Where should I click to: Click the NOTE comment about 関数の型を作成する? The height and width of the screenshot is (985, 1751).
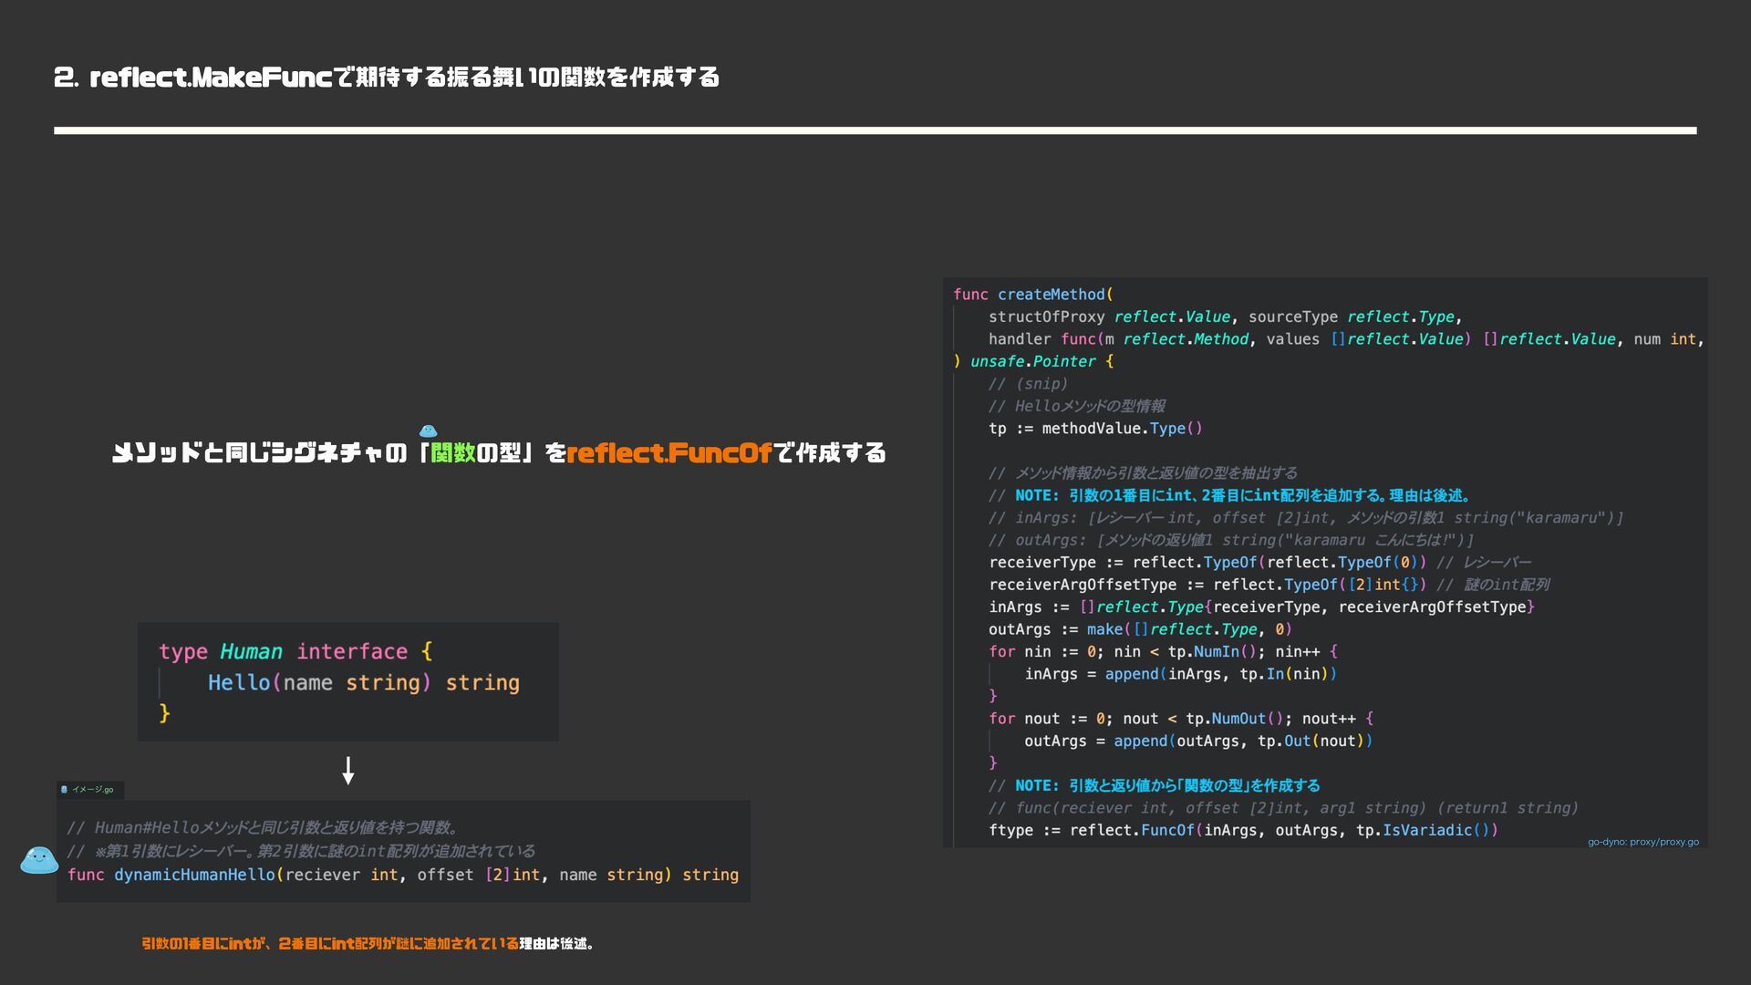pyautogui.click(x=1166, y=785)
